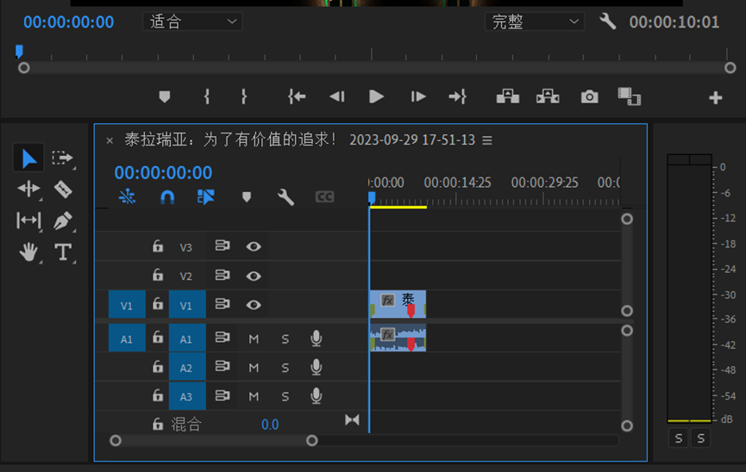The width and height of the screenshot is (746, 472).
Task: Open playback resolution dropdown 完整
Action: pyautogui.click(x=534, y=22)
